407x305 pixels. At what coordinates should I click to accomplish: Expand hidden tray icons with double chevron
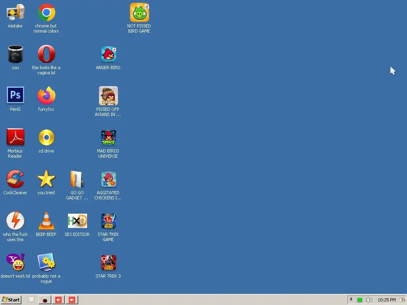tap(351, 299)
